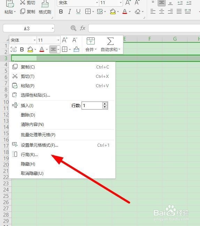Image resolution: width=200 pixels, height=226 pixels.
Task: Click into the formula bar input
Action: (x=144, y=28)
